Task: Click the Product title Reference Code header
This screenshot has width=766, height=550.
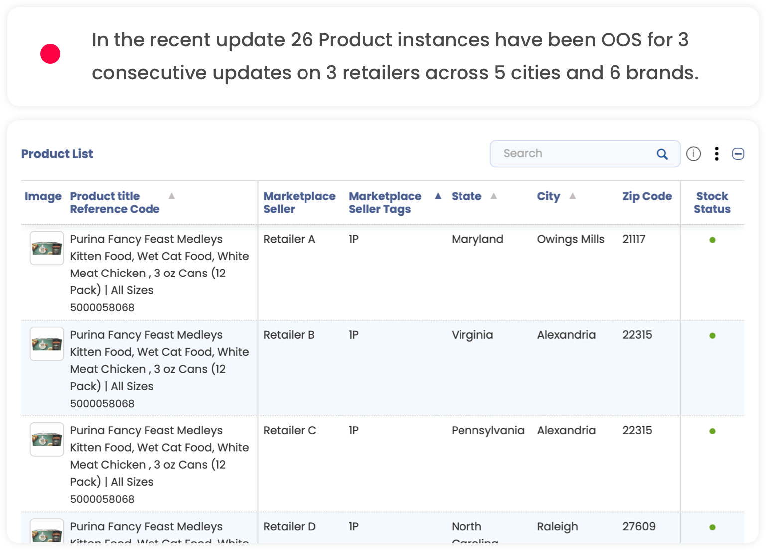Action: coord(115,203)
